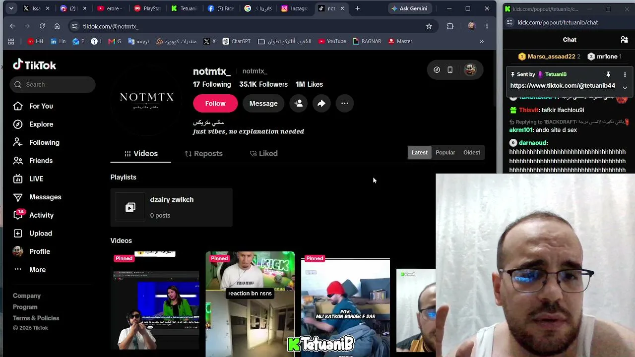Open the browser home page

57,26
